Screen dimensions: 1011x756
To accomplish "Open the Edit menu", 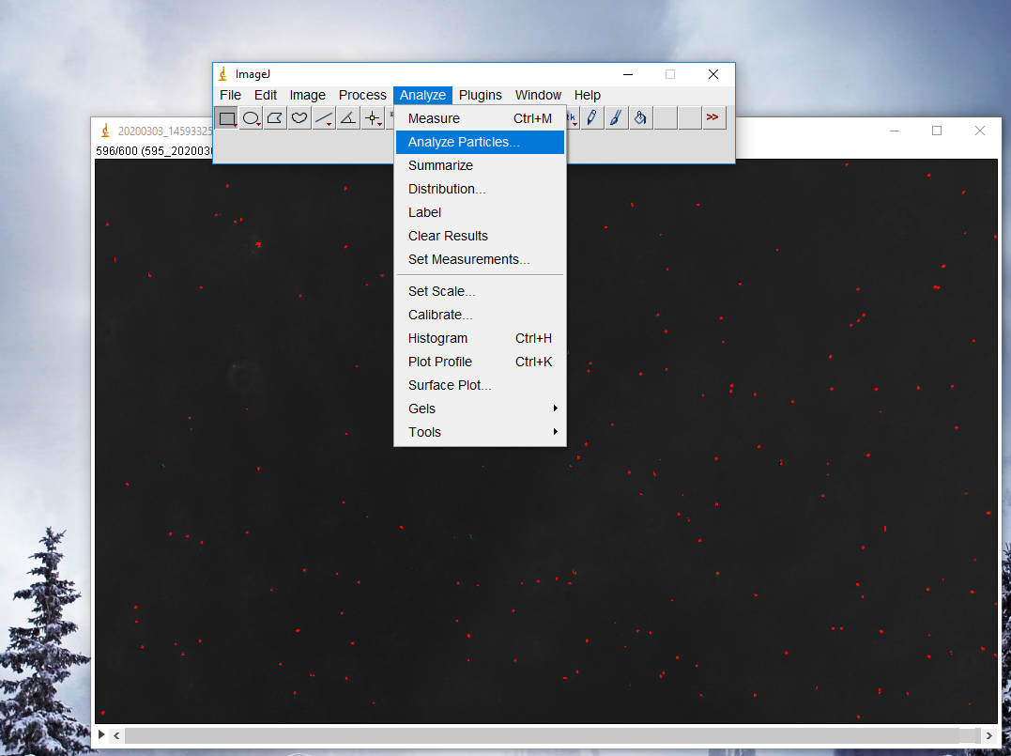I will [265, 95].
